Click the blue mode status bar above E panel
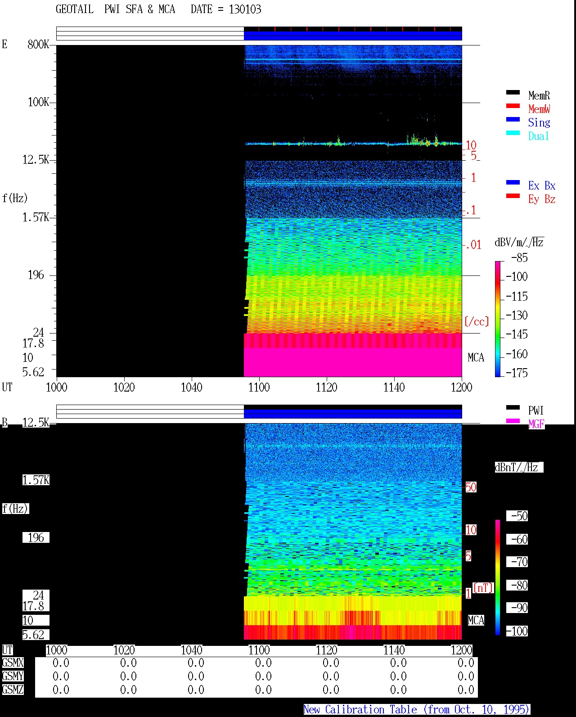This screenshot has height=717, width=576. (353, 36)
